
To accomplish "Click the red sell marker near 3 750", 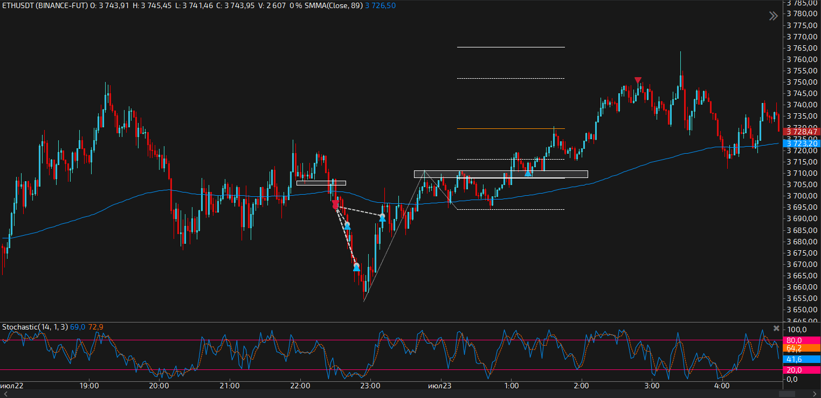I will 638,80.
